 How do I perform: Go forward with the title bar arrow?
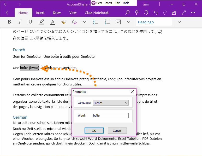tap(19, 4)
